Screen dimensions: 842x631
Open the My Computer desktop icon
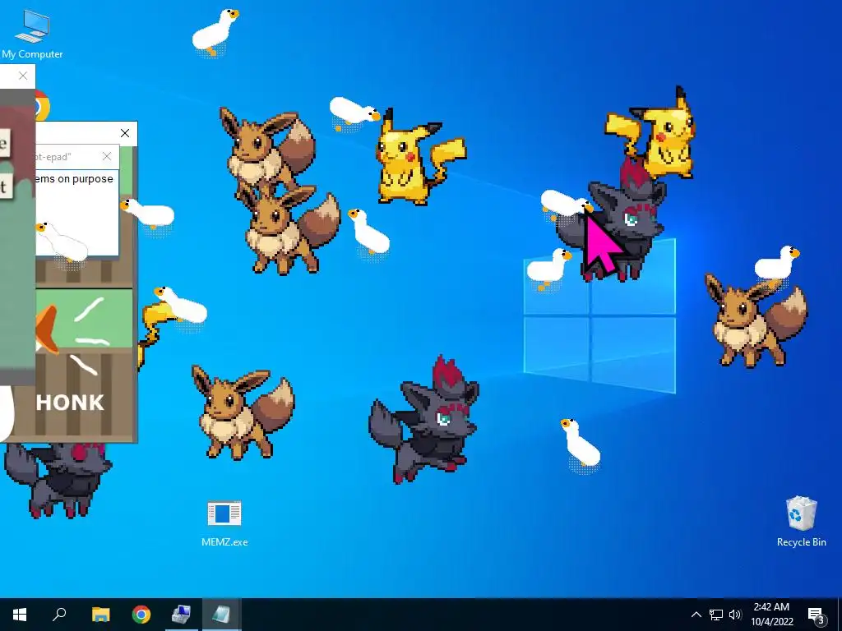pos(32,35)
